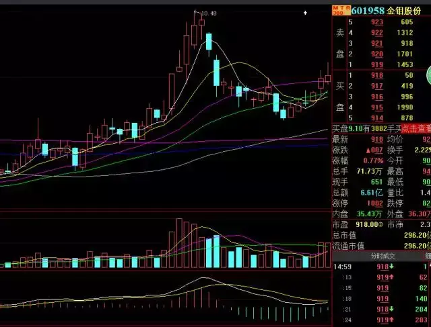431x327 pixels.
Task: Click the green down arrow in 14:59 trade row
Action: (x=391, y=266)
